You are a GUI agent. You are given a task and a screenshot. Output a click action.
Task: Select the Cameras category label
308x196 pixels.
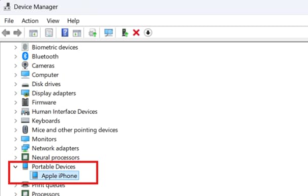(43, 66)
